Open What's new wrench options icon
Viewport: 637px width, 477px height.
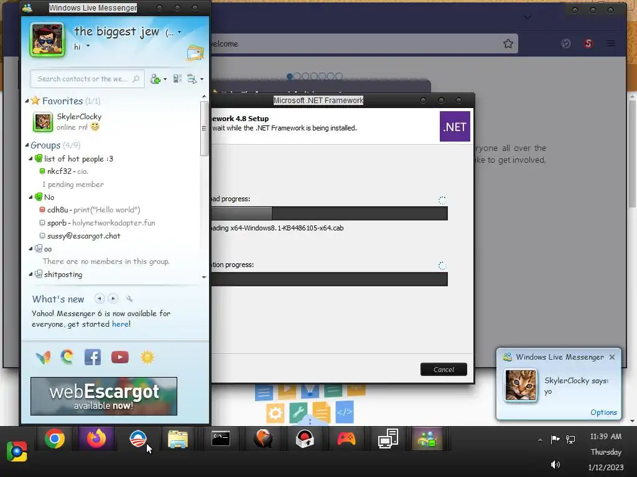point(129,299)
